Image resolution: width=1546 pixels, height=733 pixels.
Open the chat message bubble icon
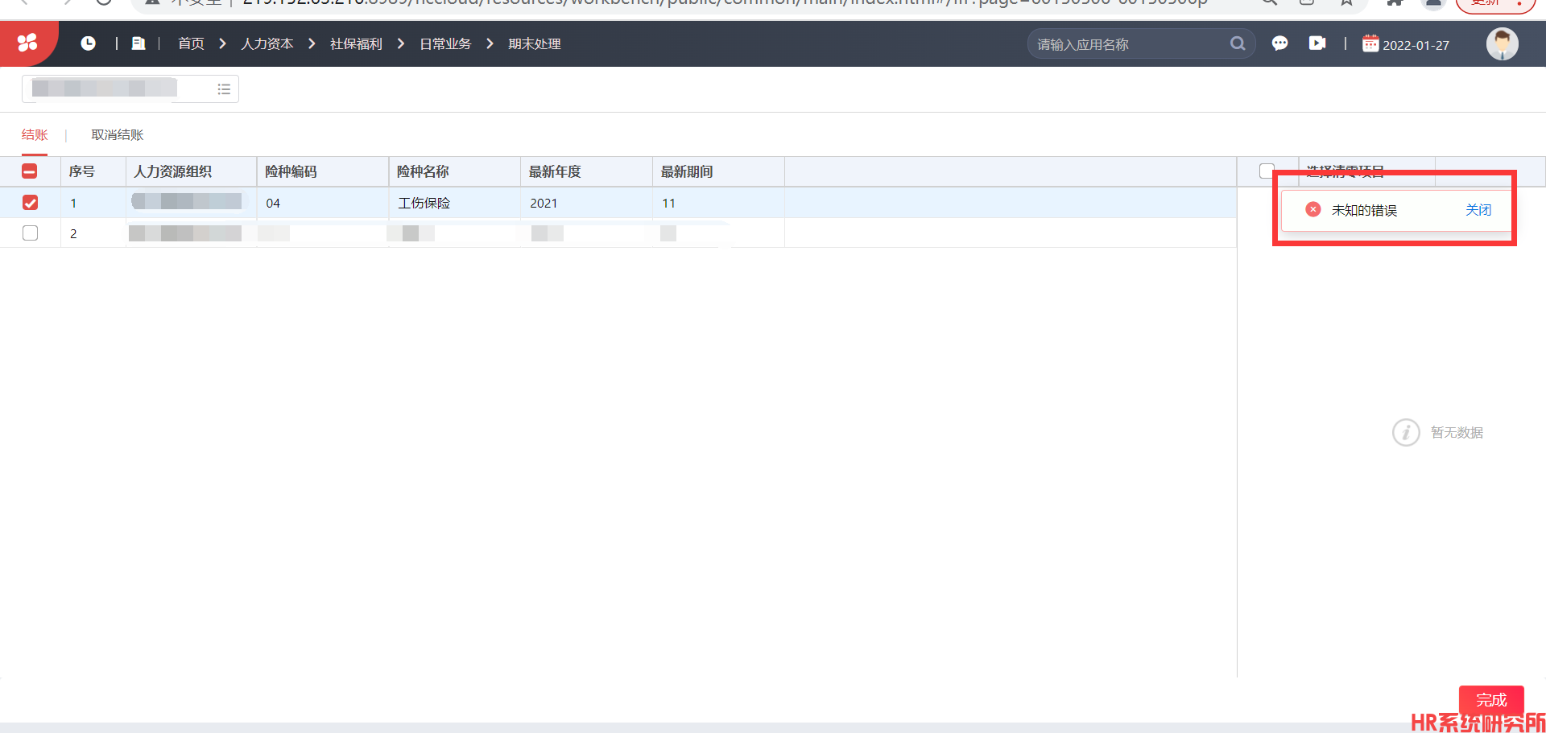1279,43
